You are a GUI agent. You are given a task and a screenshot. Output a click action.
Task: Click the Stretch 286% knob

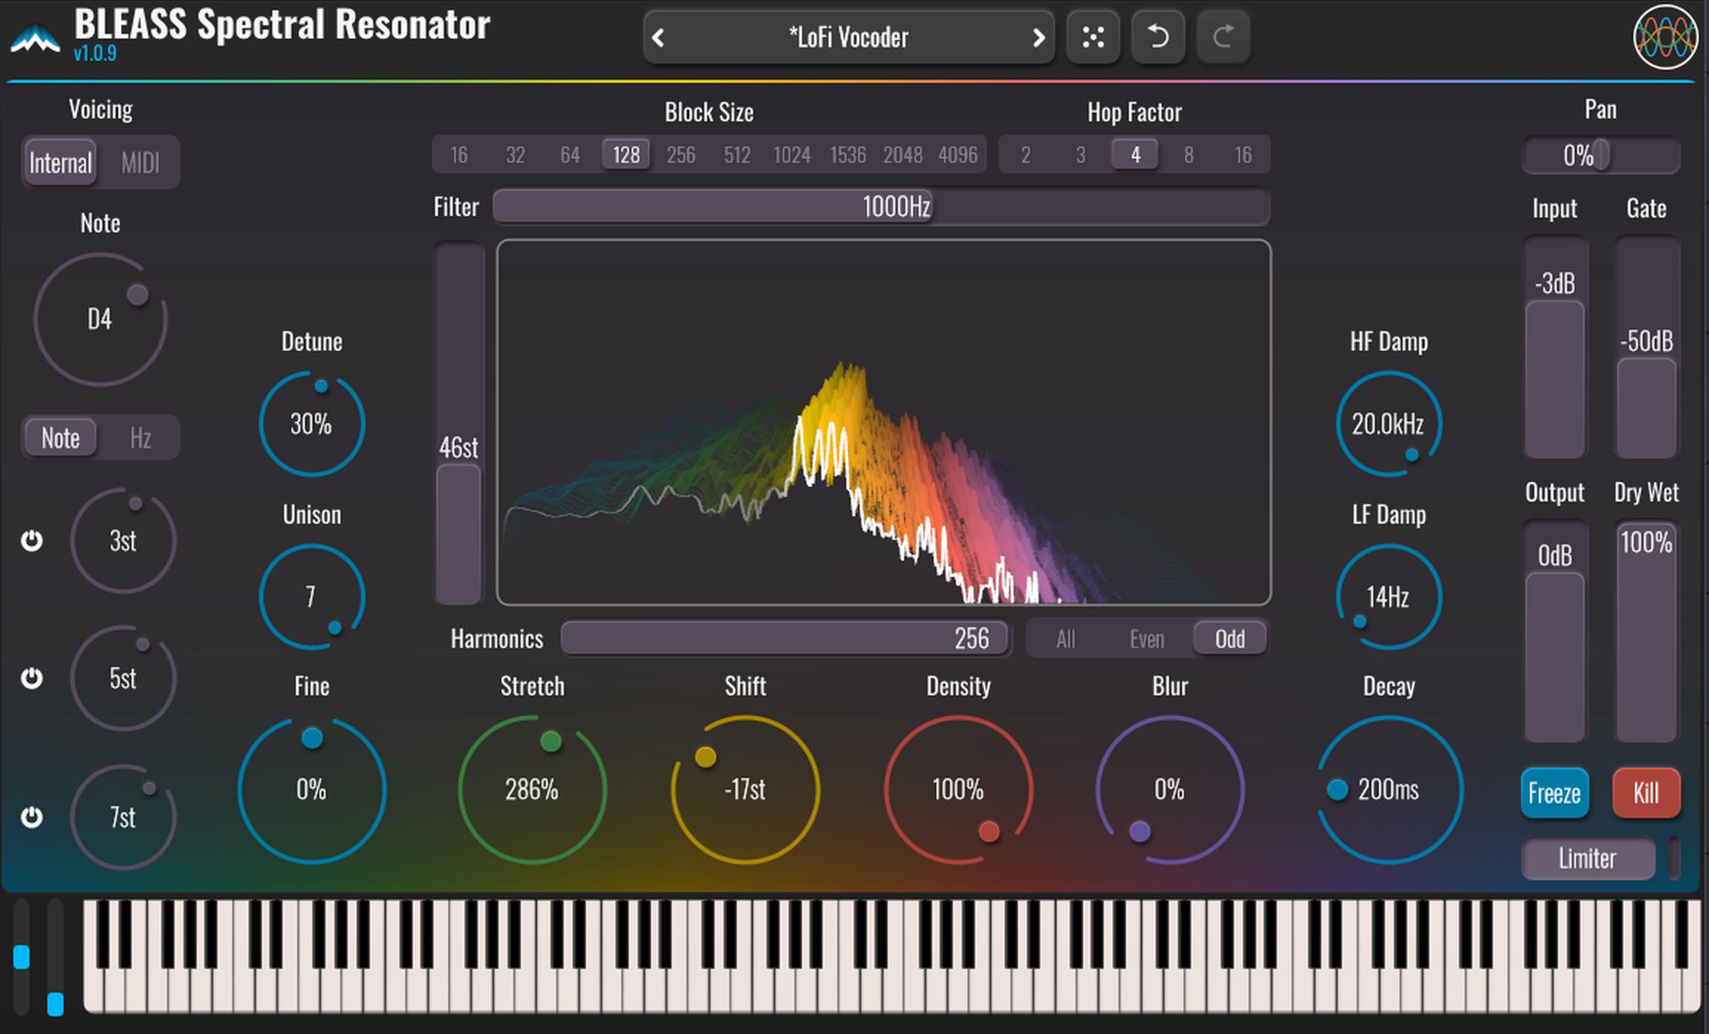pyautogui.click(x=532, y=789)
